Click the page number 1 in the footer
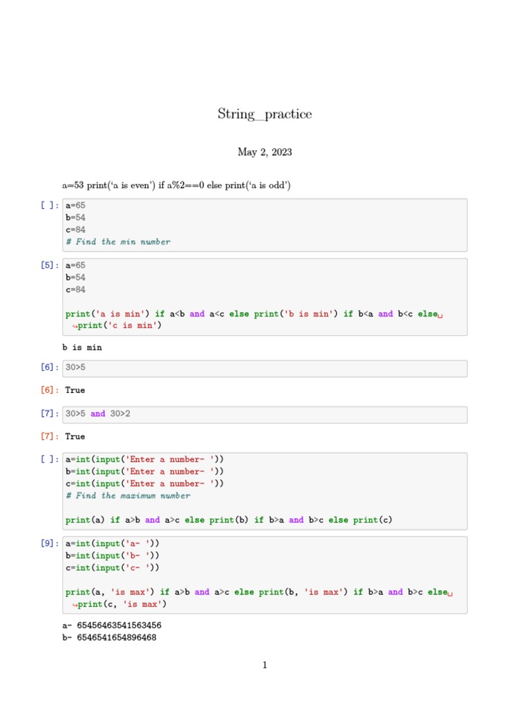530x706 pixels. coord(264,665)
